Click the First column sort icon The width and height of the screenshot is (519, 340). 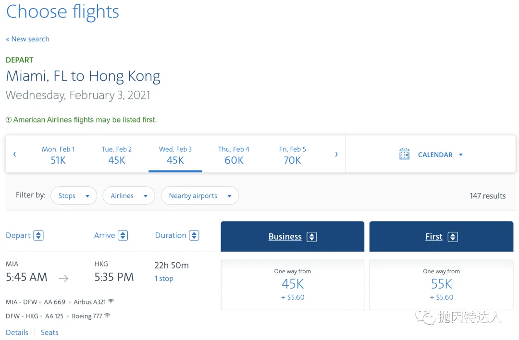pyautogui.click(x=453, y=237)
